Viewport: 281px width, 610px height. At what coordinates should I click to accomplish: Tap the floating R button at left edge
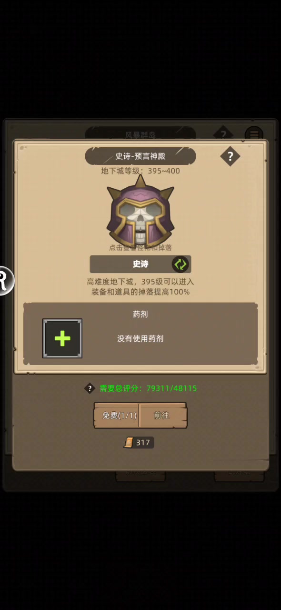pos(6,281)
